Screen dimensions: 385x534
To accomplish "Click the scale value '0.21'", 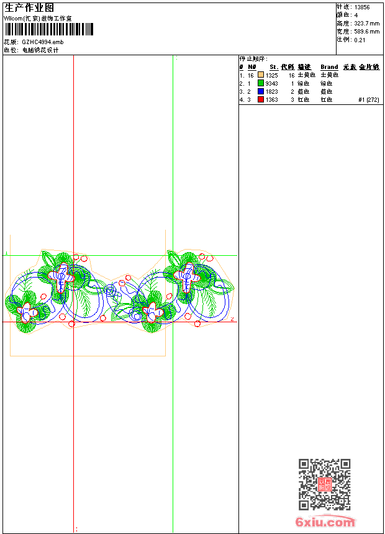I will coord(360,40).
